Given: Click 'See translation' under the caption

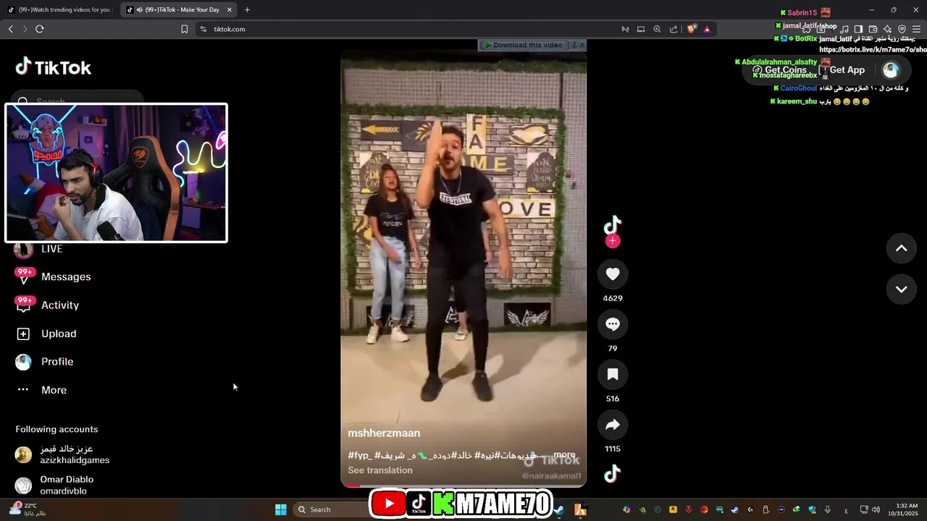Looking at the screenshot, I should [x=380, y=470].
